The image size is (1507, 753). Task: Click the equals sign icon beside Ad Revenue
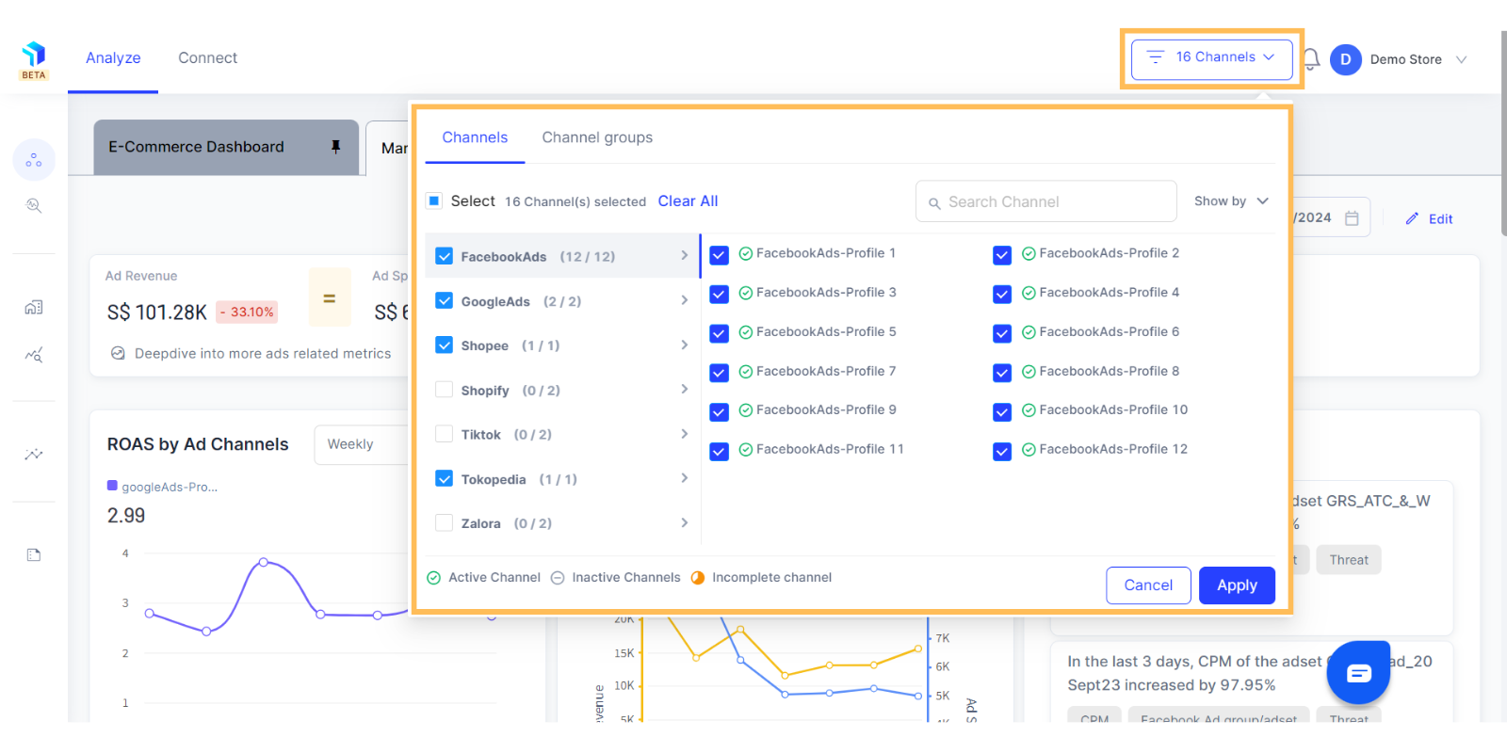tap(330, 297)
